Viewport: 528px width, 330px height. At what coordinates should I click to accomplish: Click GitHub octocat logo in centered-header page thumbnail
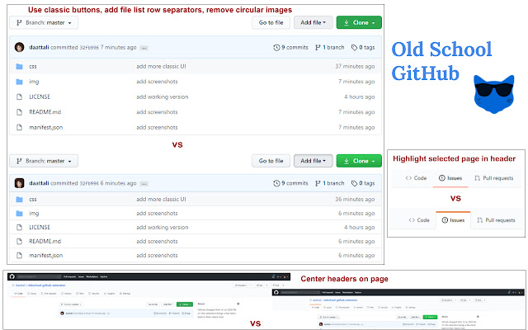tap(276, 292)
